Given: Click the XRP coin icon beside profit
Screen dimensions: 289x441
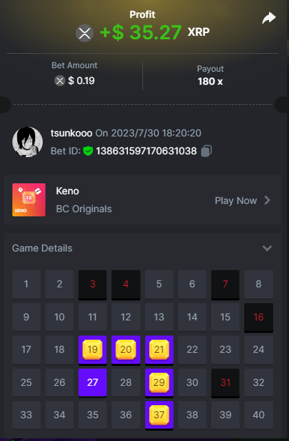Looking at the screenshot, I should [85, 33].
